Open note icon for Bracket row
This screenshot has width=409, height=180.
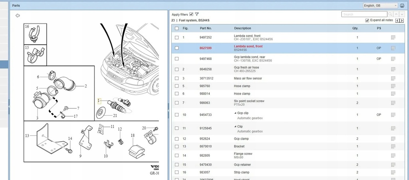click(393, 146)
